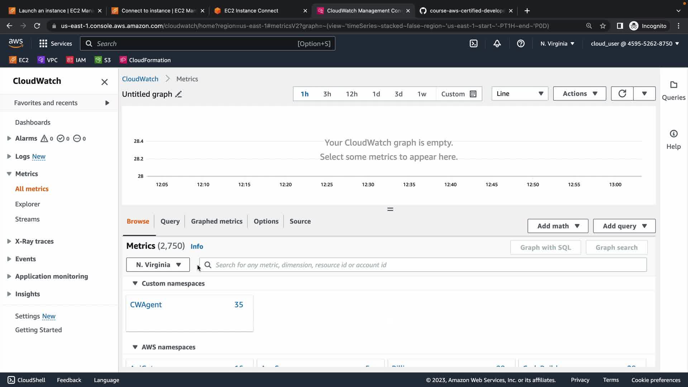Screen dimensions: 688x387
Task: Switch to the Graphed metrics tab
Action: 216,221
